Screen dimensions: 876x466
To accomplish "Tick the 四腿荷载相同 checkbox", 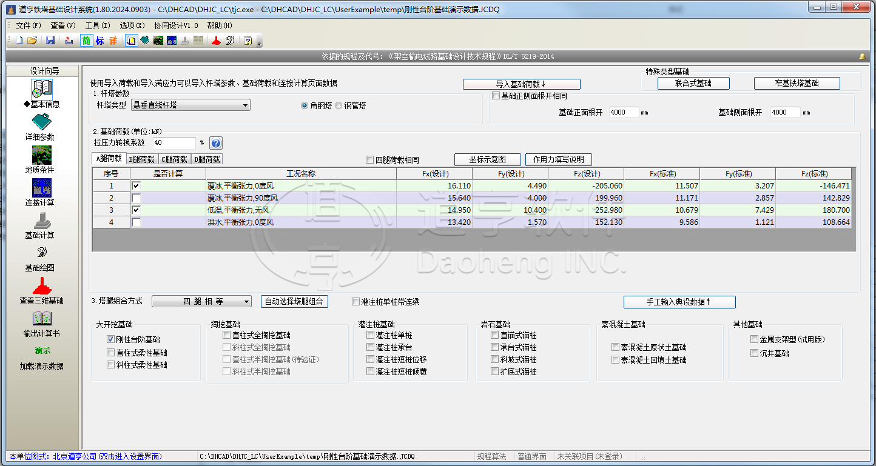I will 370,160.
